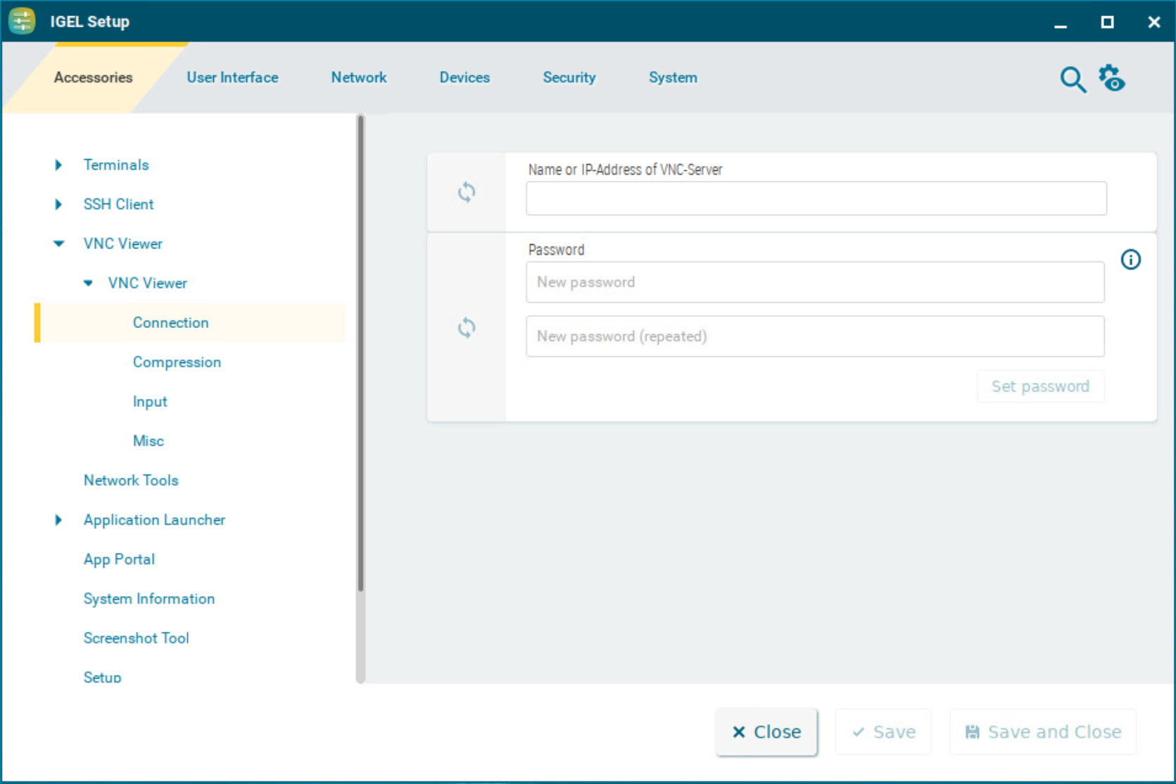The width and height of the screenshot is (1176, 784).
Task: Select Compression in the sidebar tree
Action: click(177, 362)
